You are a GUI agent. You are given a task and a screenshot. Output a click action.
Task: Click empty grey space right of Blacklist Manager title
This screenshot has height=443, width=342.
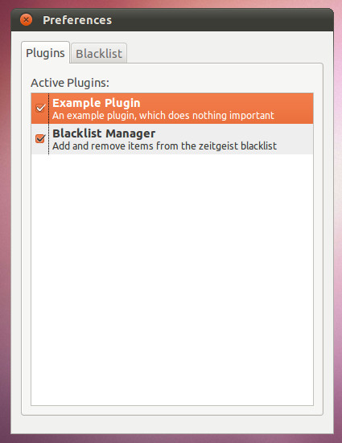(234, 133)
